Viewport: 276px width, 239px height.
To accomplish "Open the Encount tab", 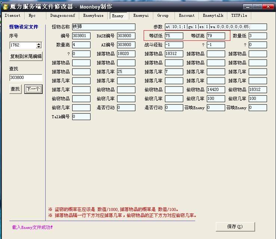I will tap(187, 16).
